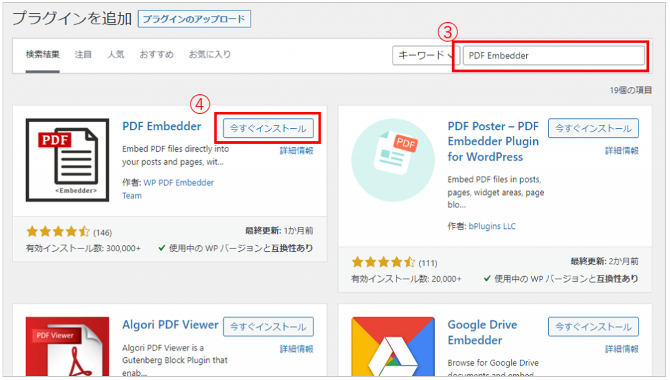Install the Google Drive Embedder plugin

tap(593, 326)
